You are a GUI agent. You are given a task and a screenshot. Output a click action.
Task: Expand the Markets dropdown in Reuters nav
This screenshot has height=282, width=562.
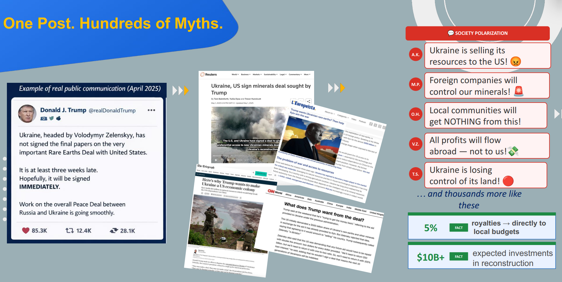(257, 75)
